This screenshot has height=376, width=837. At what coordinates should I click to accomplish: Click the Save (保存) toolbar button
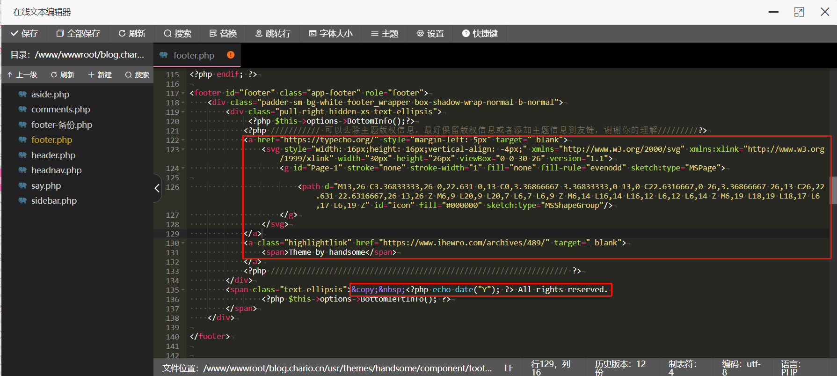click(x=24, y=34)
